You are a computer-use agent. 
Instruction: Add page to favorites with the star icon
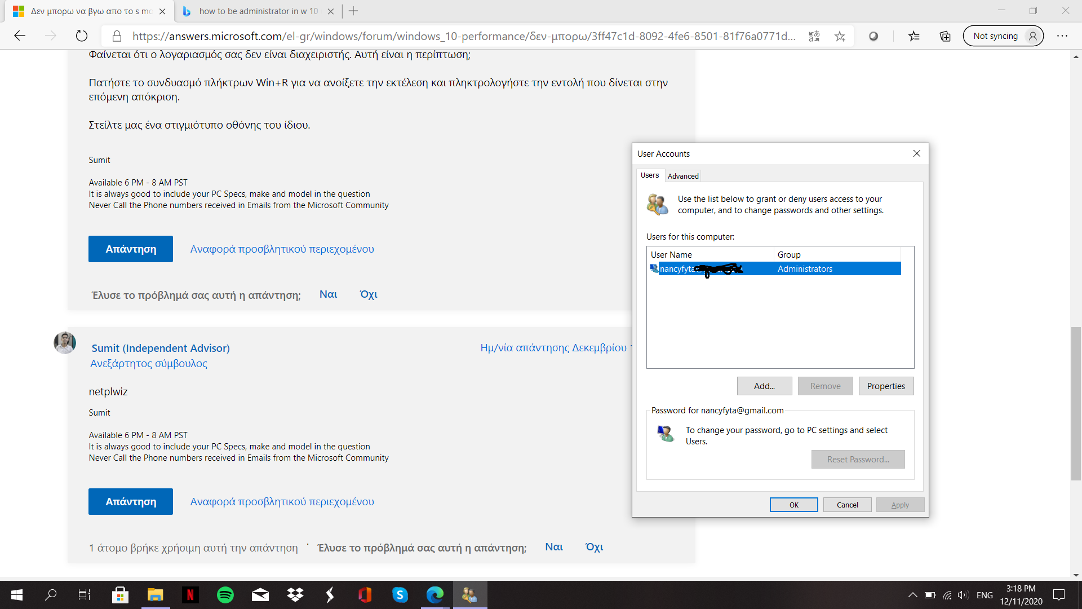(x=840, y=36)
